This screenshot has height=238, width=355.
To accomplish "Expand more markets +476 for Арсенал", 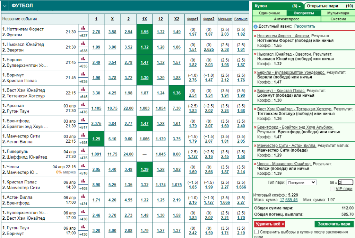I will coord(83,112).
